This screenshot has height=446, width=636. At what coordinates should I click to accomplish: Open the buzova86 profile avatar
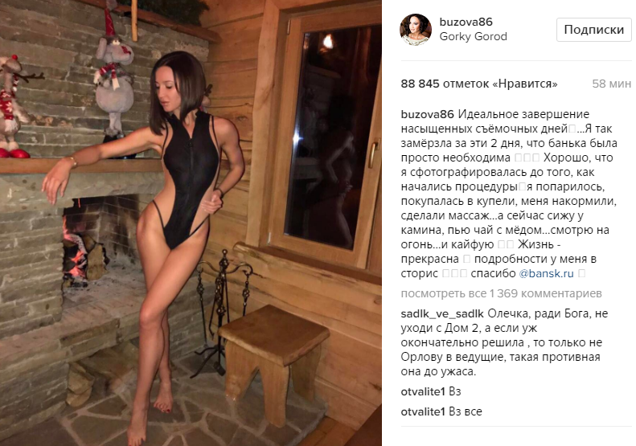416,30
